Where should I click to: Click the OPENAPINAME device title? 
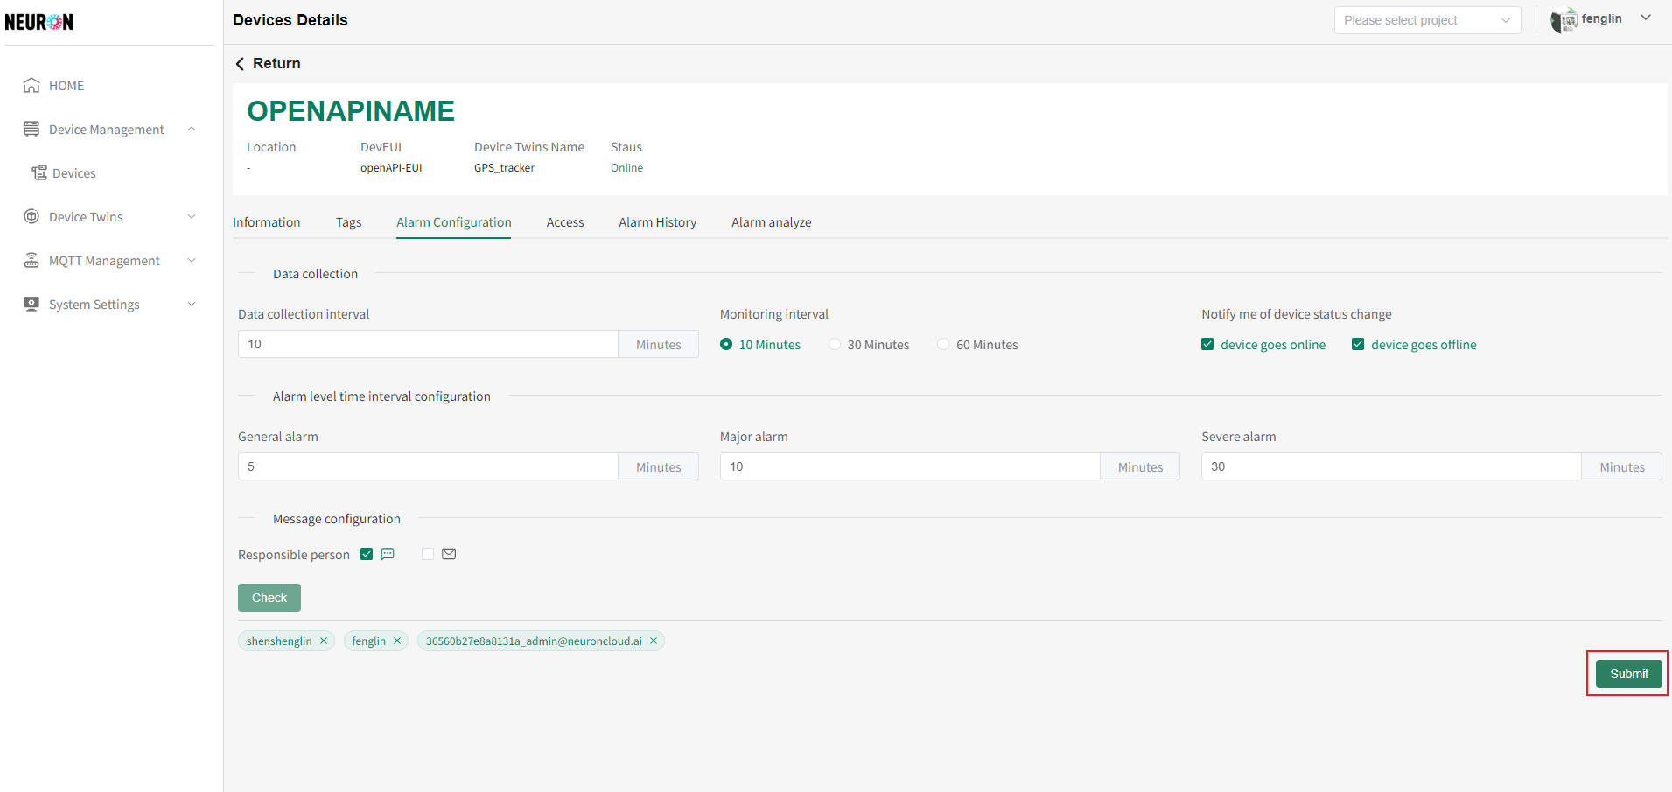coord(351,111)
